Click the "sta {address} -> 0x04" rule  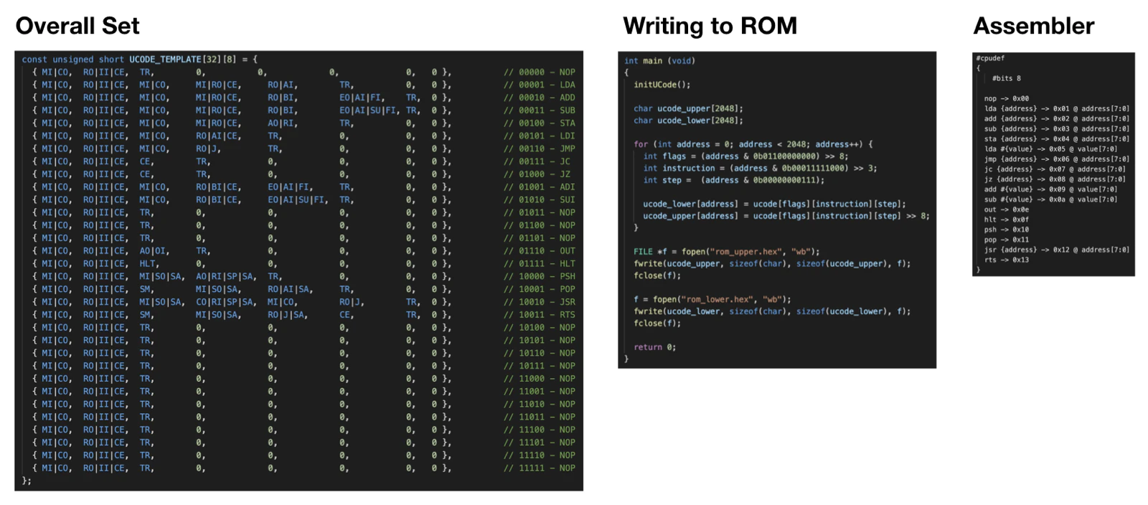[x=1057, y=139]
